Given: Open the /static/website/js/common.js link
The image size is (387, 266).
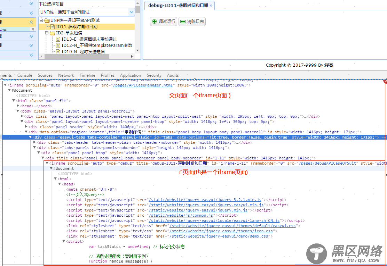Looking at the screenshot, I should [x=181, y=215].
